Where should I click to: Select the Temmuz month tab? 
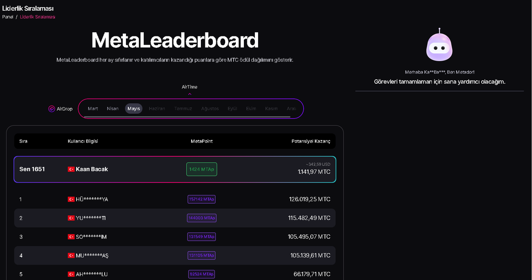(183, 108)
